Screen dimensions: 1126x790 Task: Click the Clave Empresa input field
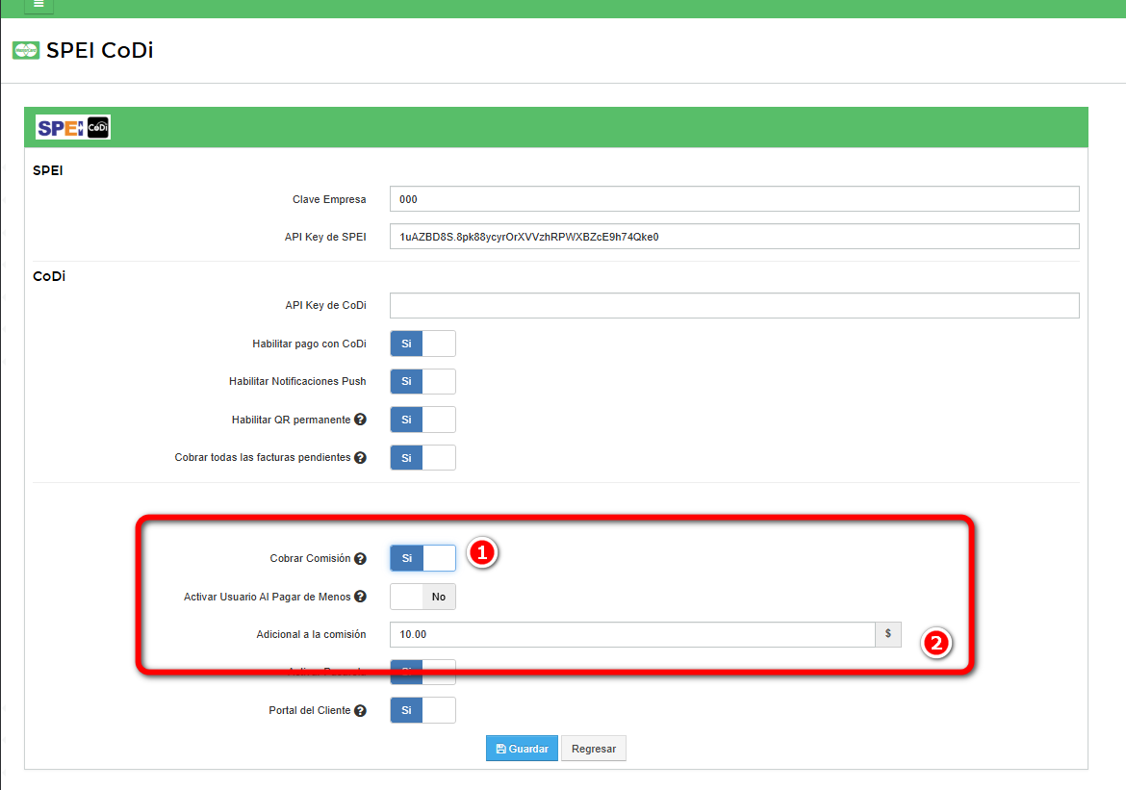(x=734, y=199)
